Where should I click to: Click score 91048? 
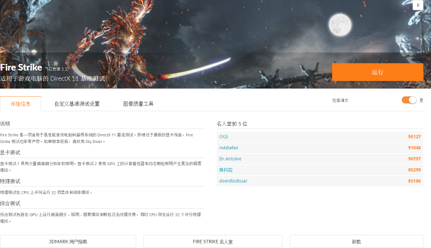[415, 147]
